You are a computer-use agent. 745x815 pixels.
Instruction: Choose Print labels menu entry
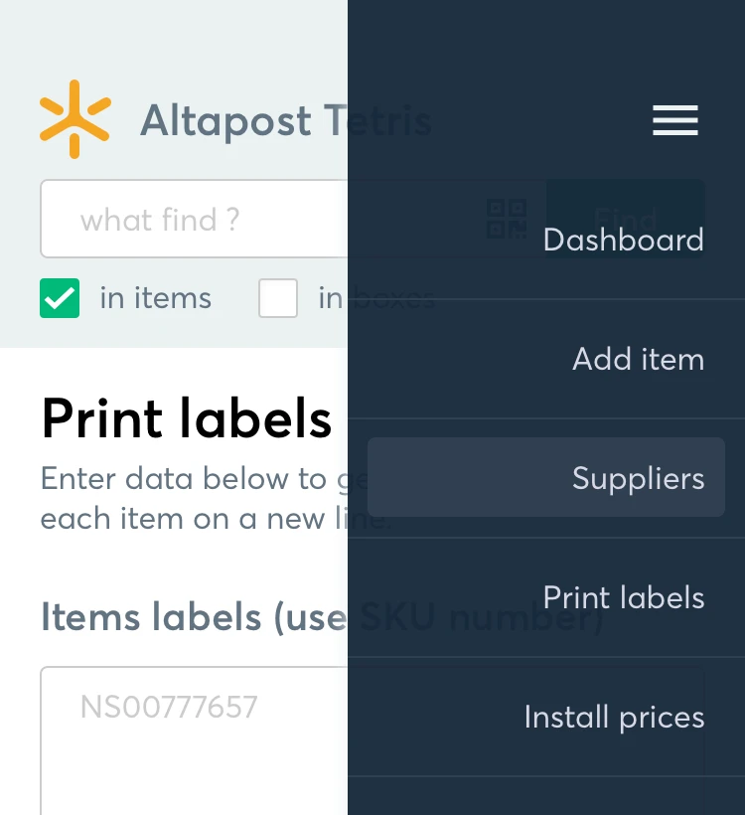(x=623, y=597)
